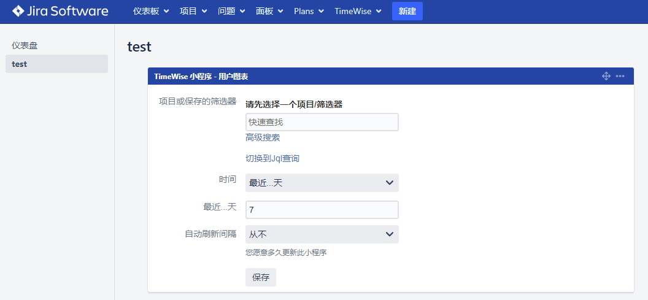
Task: Click the 切换到Jql查询 link
Action: (272, 158)
